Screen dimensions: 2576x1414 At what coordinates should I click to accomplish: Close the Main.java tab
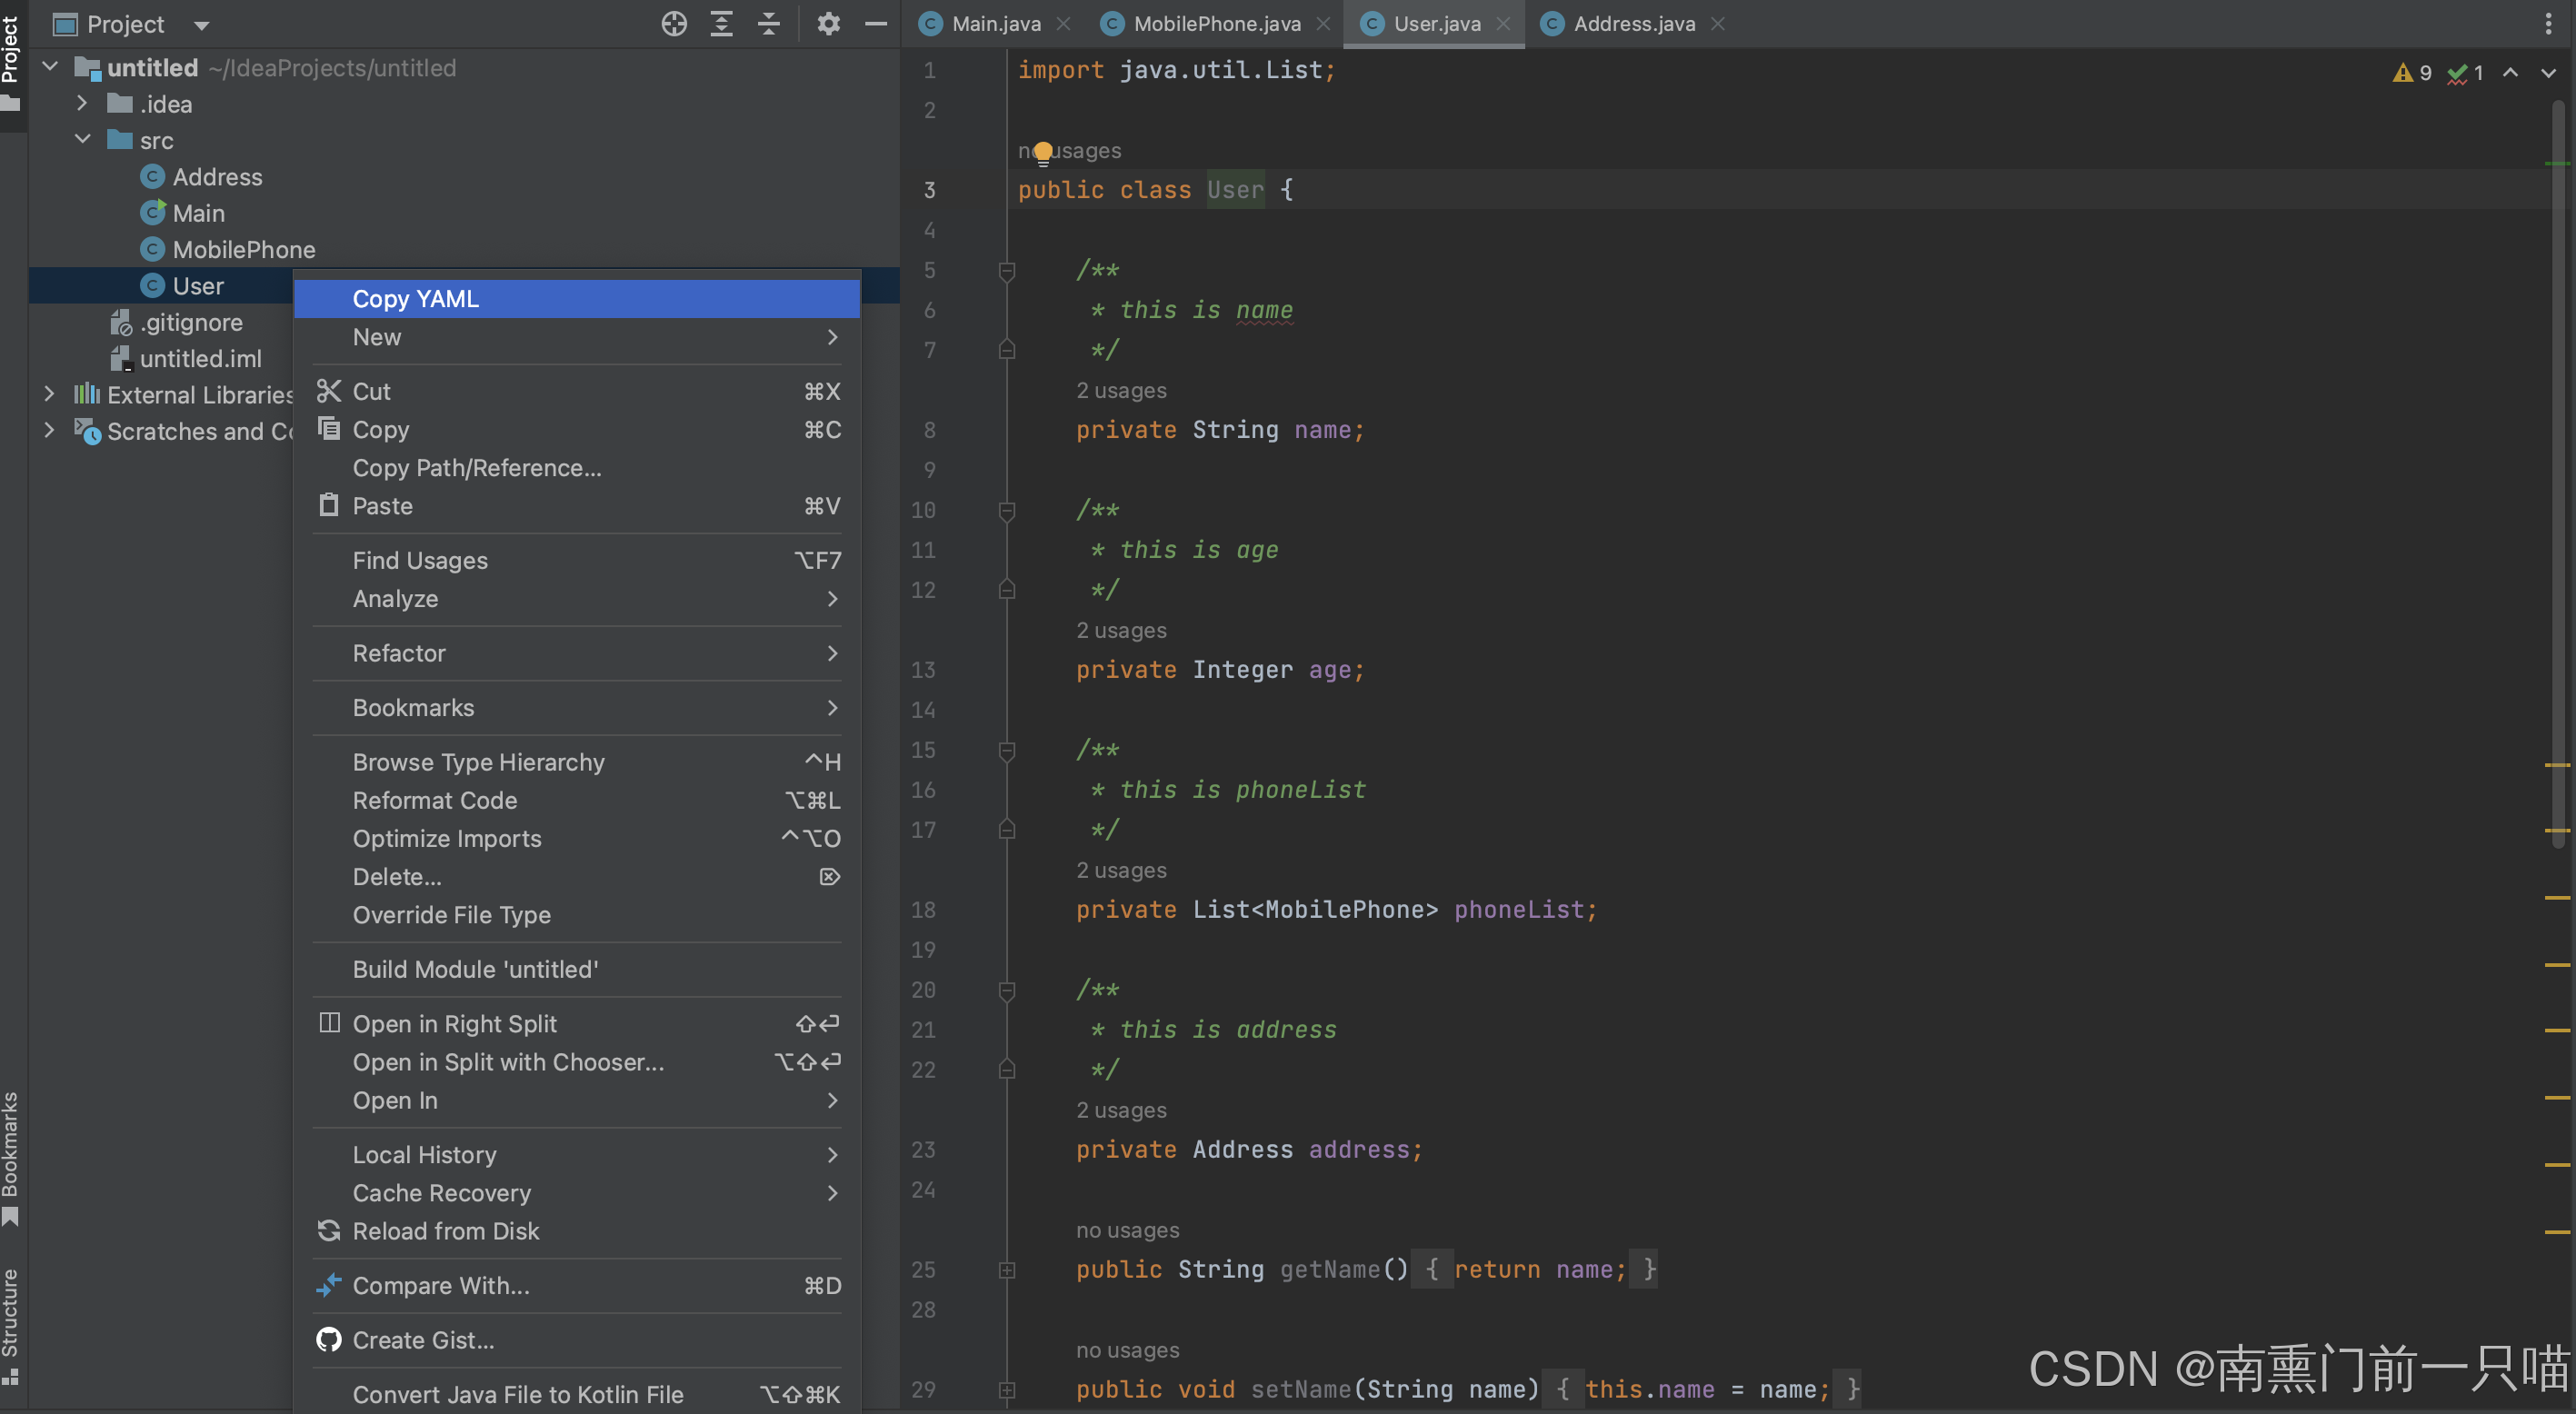(1063, 24)
